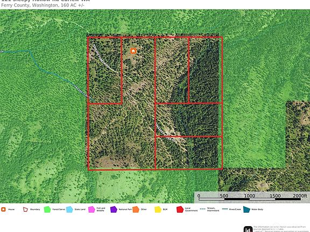Click the 'BLM' legend label

coord(165,209)
